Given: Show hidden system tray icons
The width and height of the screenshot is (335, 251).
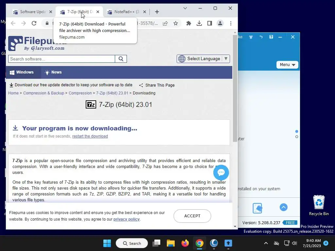Looking at the screenshot, I should (x=266, y=243).
